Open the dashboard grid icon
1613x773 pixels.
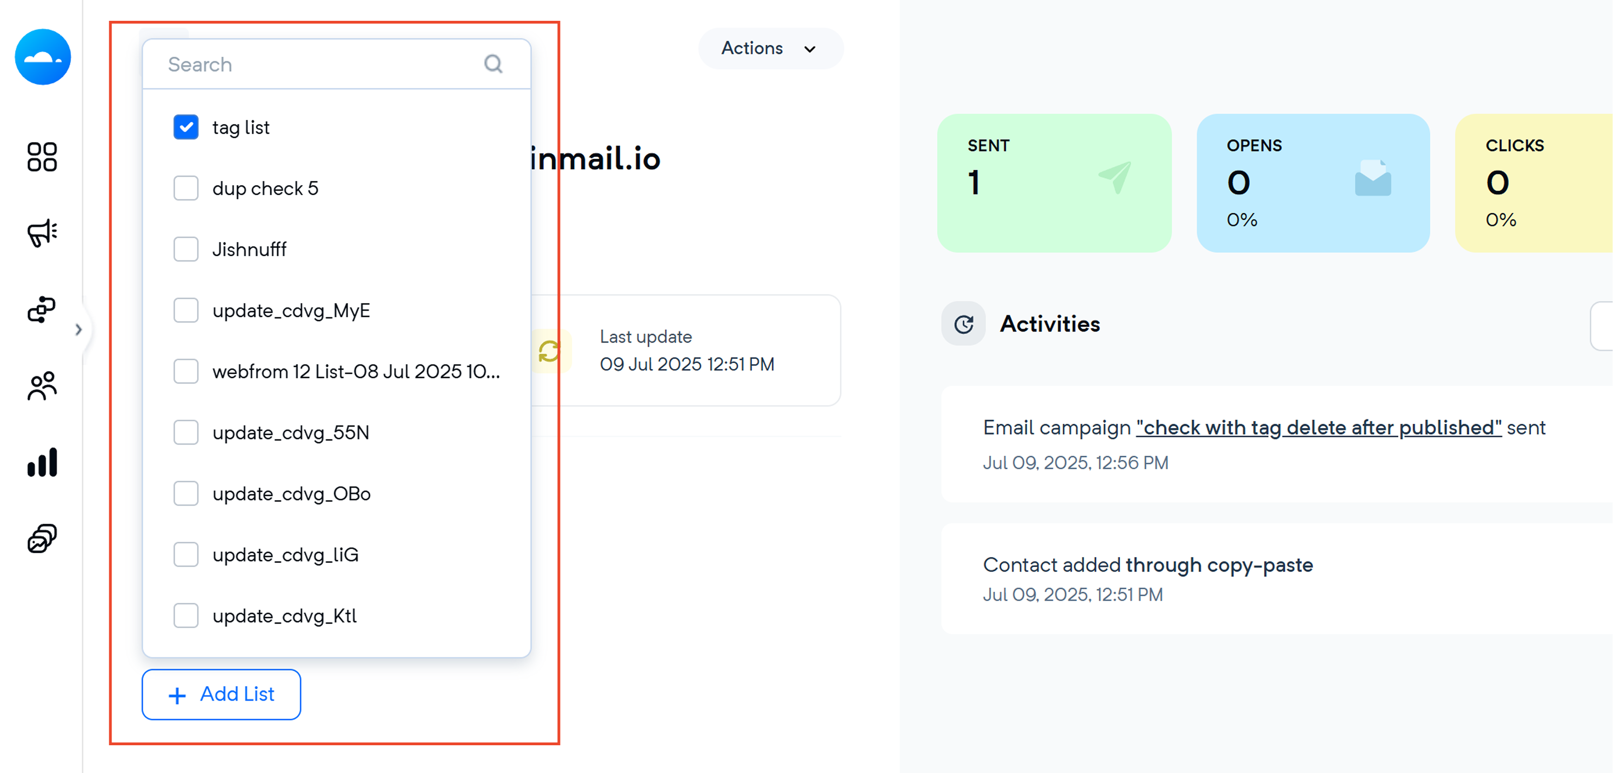(42, 156)
